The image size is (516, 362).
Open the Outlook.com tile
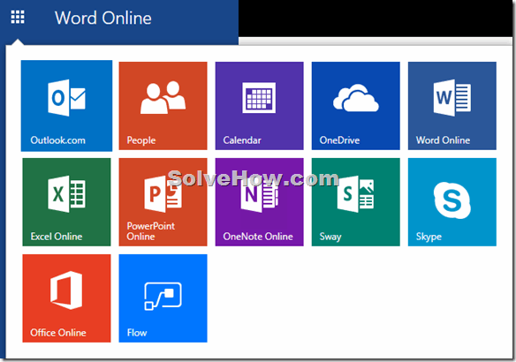[x=66, y=106]
